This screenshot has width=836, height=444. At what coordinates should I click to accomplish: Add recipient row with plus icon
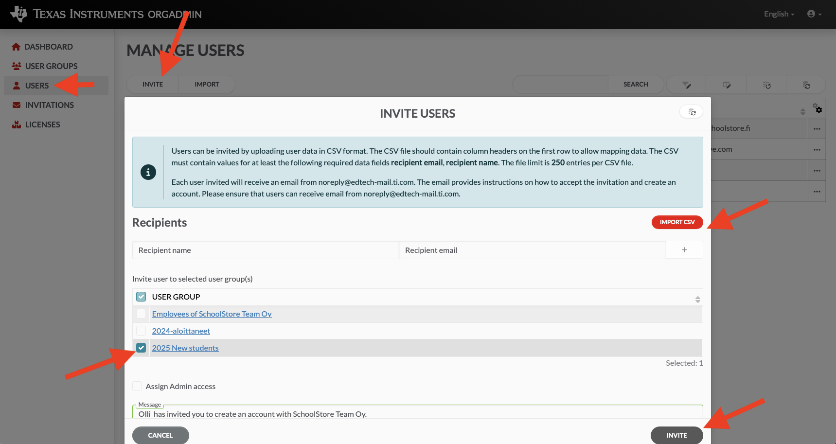[684, 250]
